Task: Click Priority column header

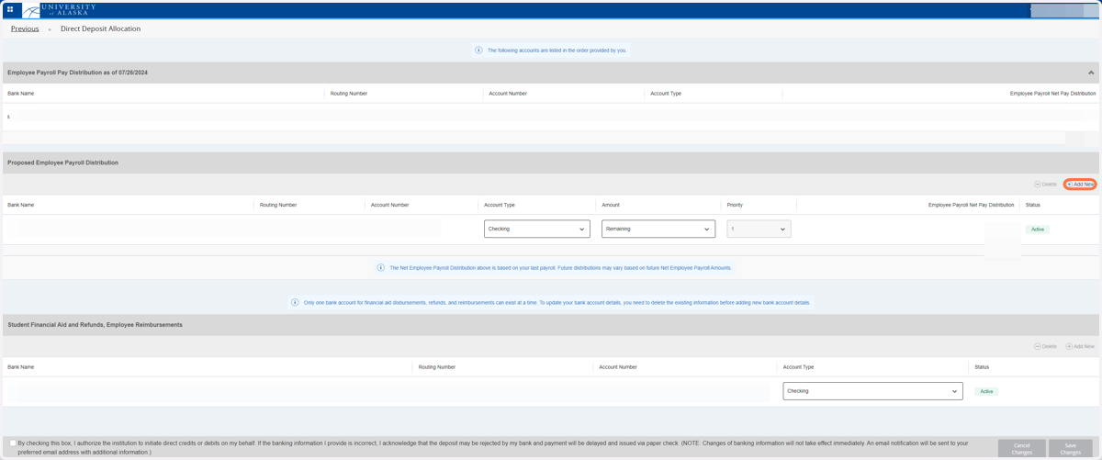Action: click(735, 205)
